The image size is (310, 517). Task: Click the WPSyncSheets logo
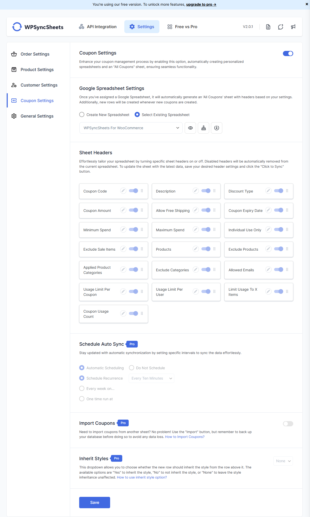tap(38, 27)
